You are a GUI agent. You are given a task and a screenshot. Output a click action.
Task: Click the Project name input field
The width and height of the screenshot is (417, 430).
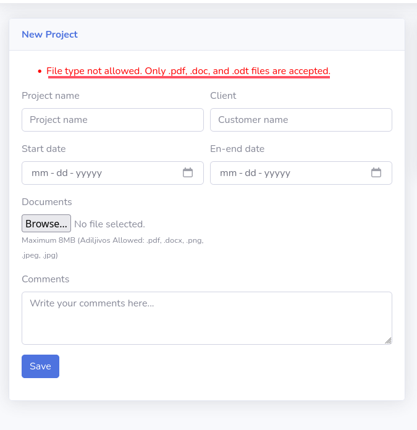[112, 120]
